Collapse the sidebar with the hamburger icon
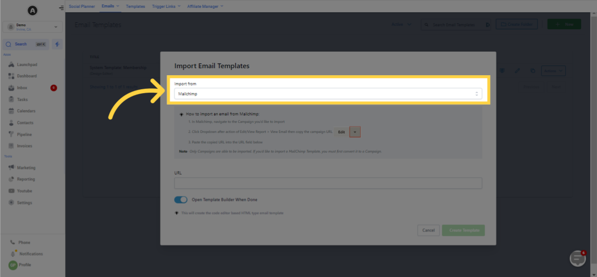The width and height of the screenshot is (597, 277). click(61, 8)
